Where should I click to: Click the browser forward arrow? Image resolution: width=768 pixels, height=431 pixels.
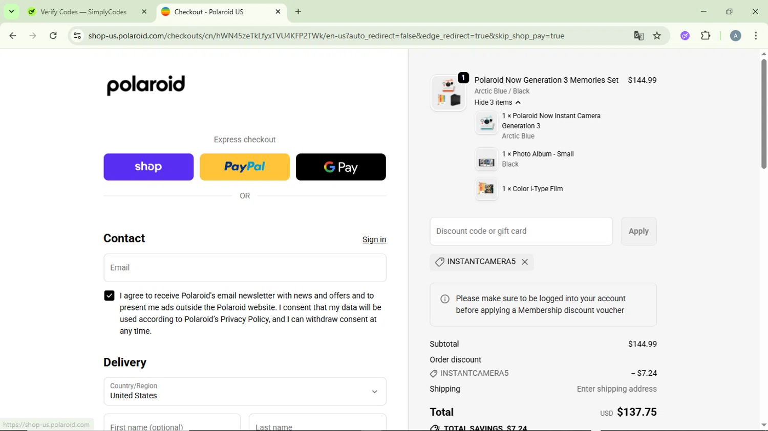[x=33, y=36]
